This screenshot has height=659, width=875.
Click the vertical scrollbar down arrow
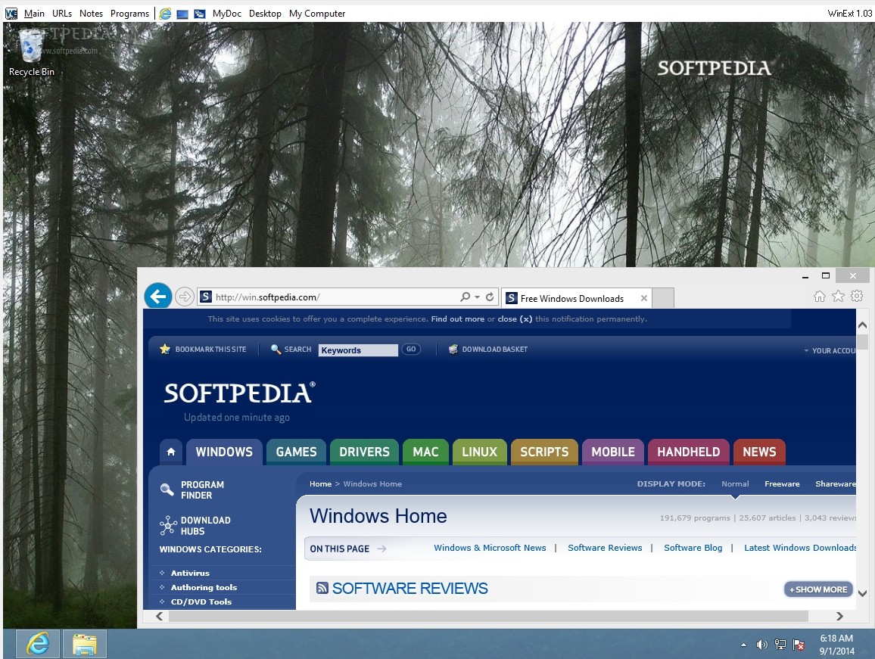click(x=862, y=594)
